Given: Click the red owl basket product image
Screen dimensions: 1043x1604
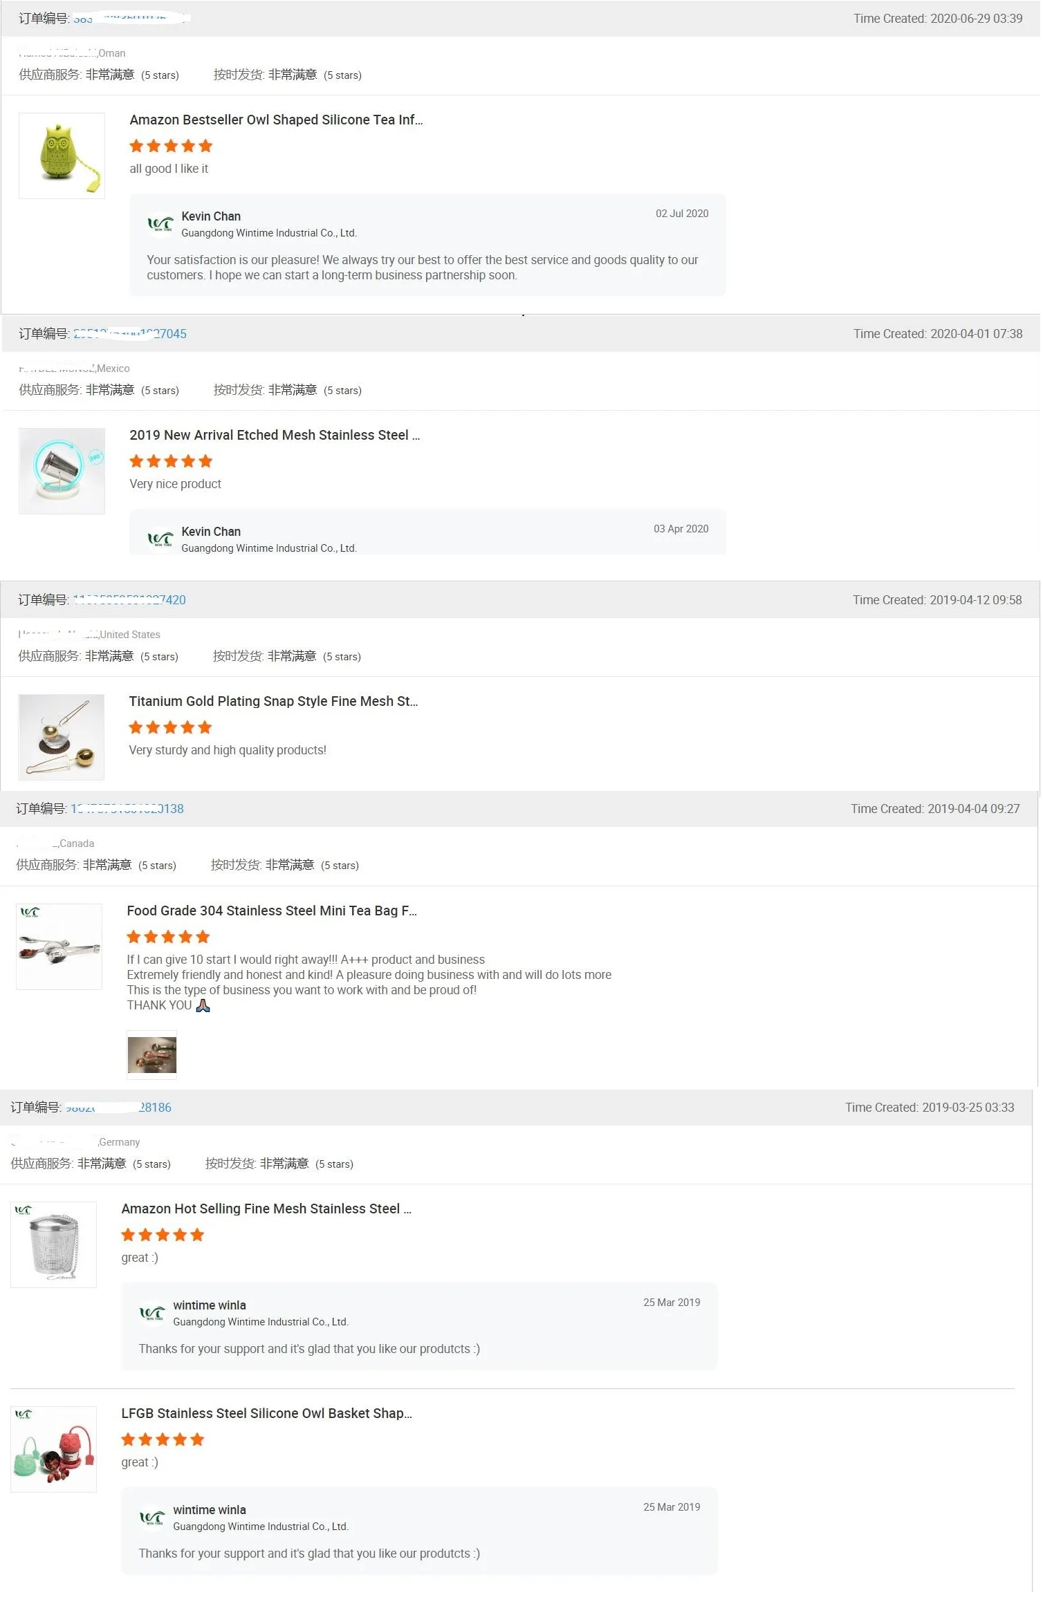Looking at the screenshot, I should click(53, 1449).
